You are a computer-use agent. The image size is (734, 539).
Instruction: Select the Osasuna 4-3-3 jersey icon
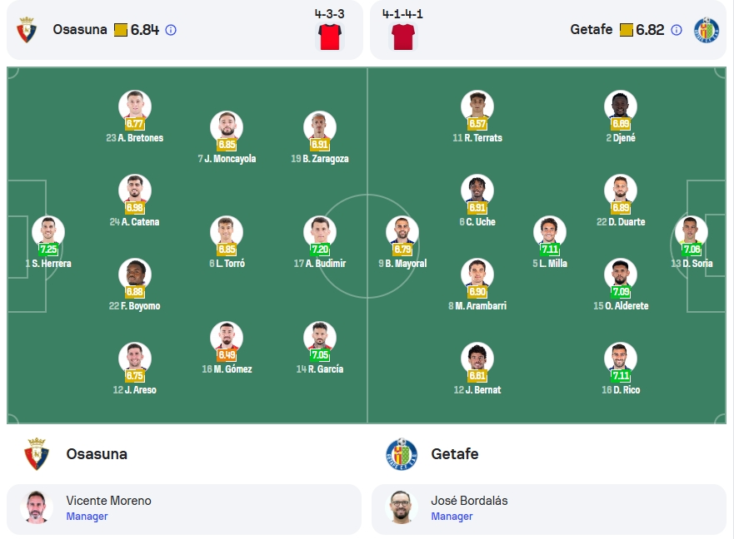pos(330,37)
